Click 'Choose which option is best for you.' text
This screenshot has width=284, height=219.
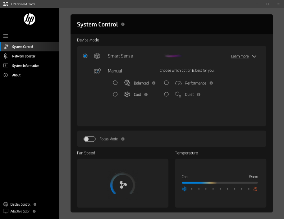click(187, 71)
